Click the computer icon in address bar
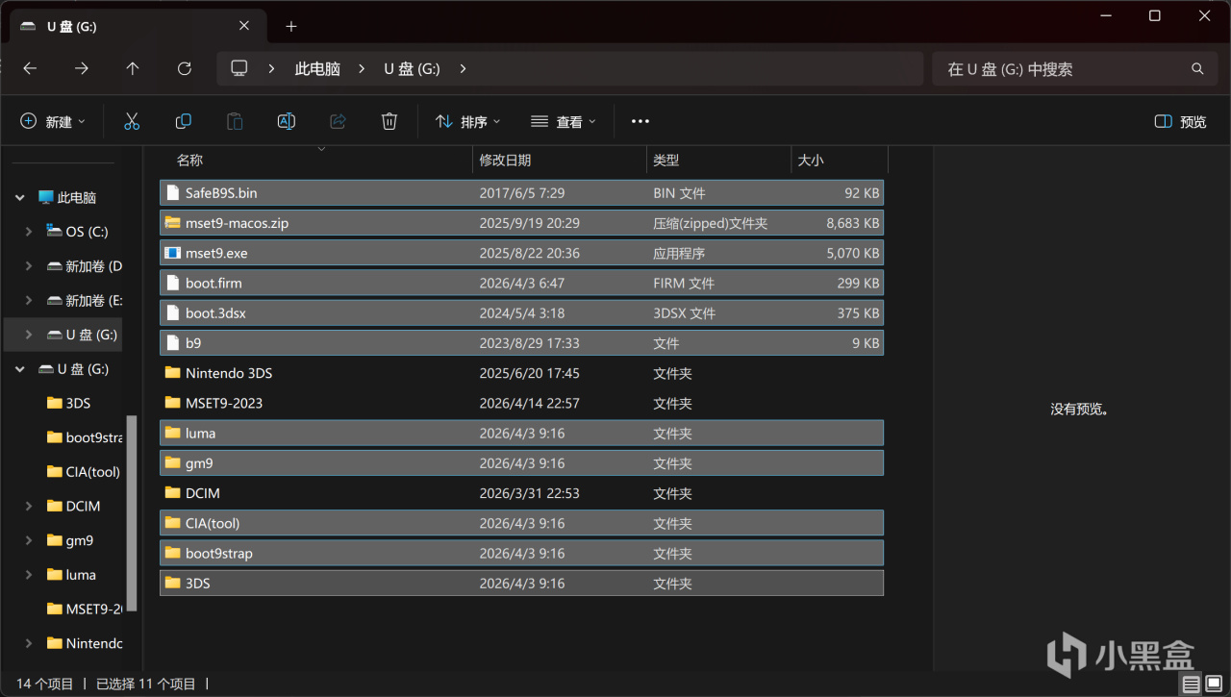The image size is (1231, 697). pyautogui.click(x=239, y=68)
